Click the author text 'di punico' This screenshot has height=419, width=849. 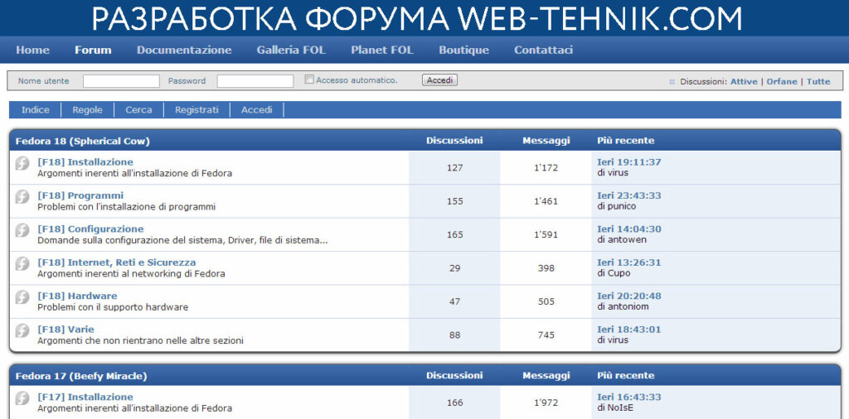pos(616,206)
